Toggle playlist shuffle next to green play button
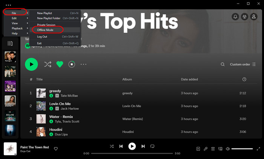The width and height of the screenshot is (264, 159). click(x=48, y=64)
